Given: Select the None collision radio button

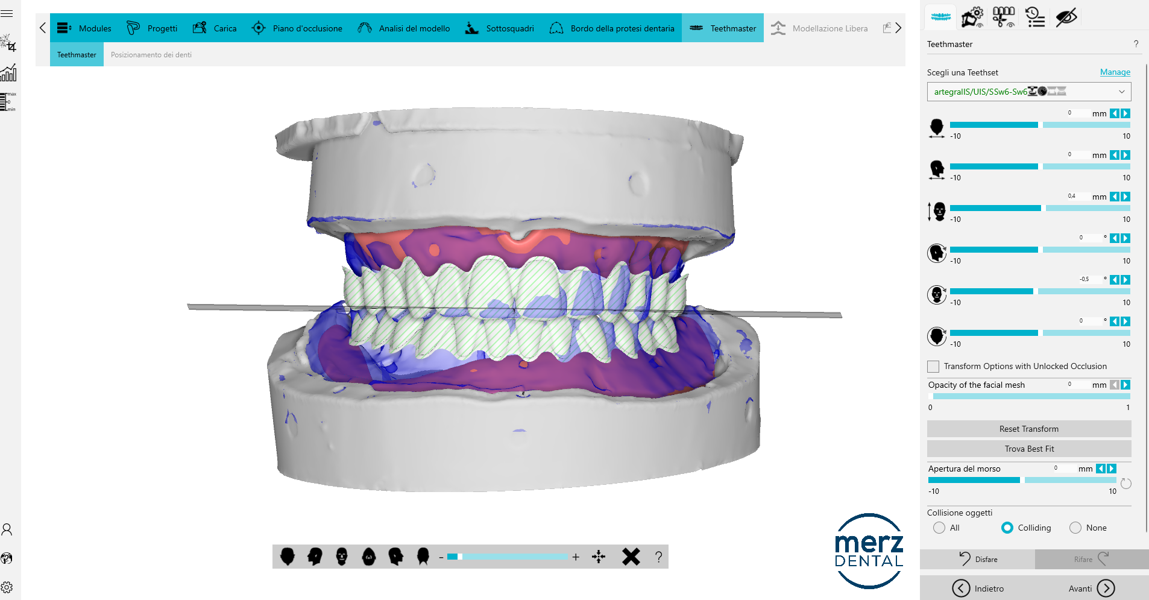Looking at the screenshot, I should 1075,528.
